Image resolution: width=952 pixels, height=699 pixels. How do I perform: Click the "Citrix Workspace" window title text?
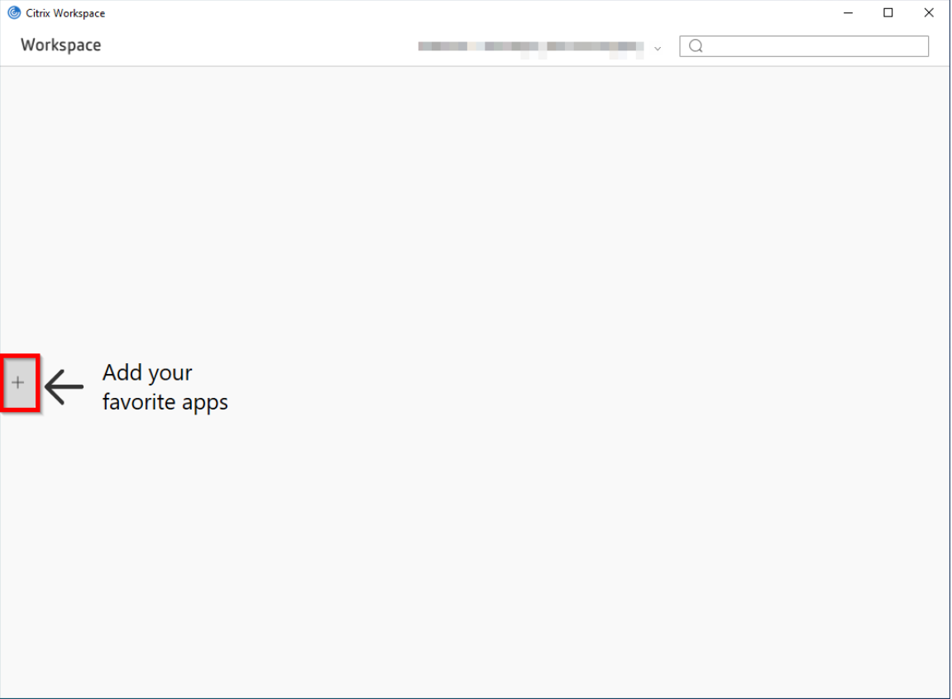[65, 13]
